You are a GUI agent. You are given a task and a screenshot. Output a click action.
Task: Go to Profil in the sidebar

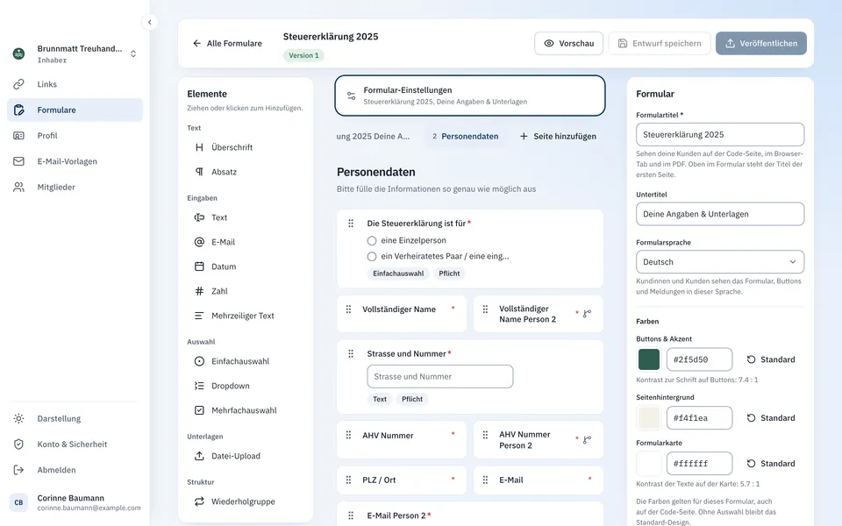coord(75,136)
